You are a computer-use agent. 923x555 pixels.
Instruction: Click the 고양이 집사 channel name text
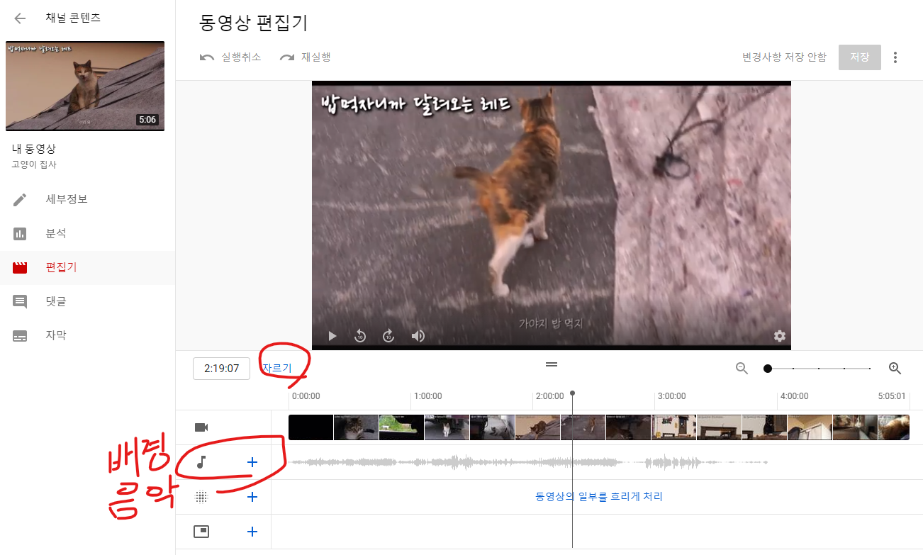click(x=34, y=164)
